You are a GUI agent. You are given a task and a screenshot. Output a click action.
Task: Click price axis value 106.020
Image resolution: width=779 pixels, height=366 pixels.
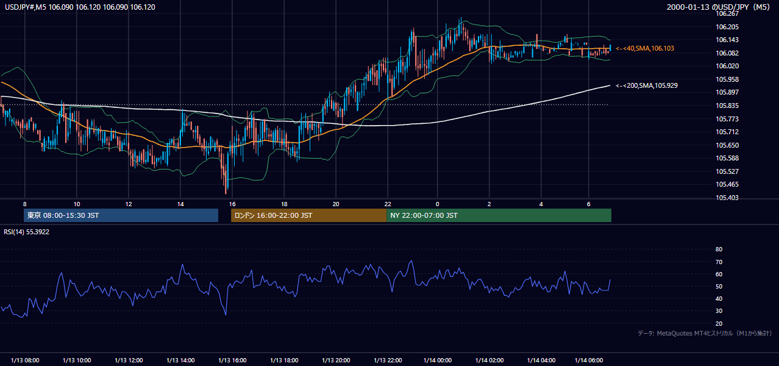click(x=727, y=66)
